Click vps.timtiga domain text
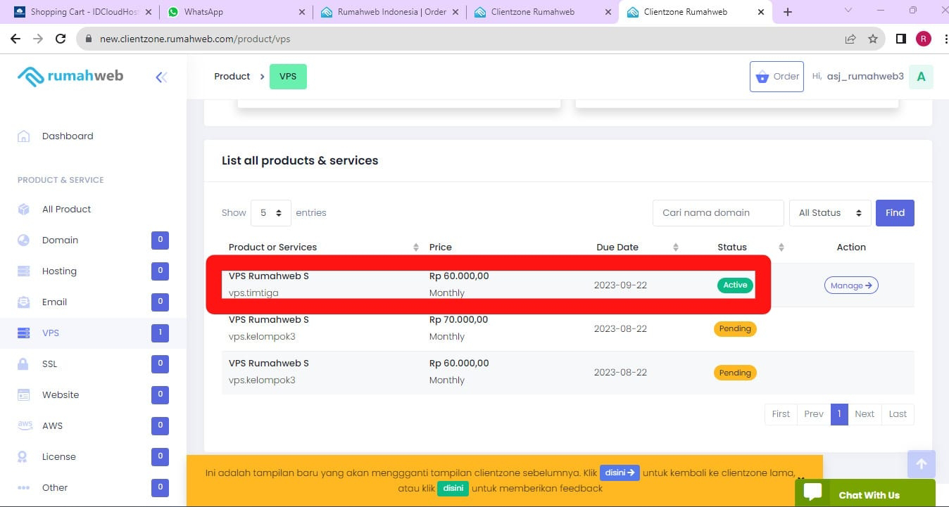The height and width of the screenshot is (507, 949). (253, 293)
